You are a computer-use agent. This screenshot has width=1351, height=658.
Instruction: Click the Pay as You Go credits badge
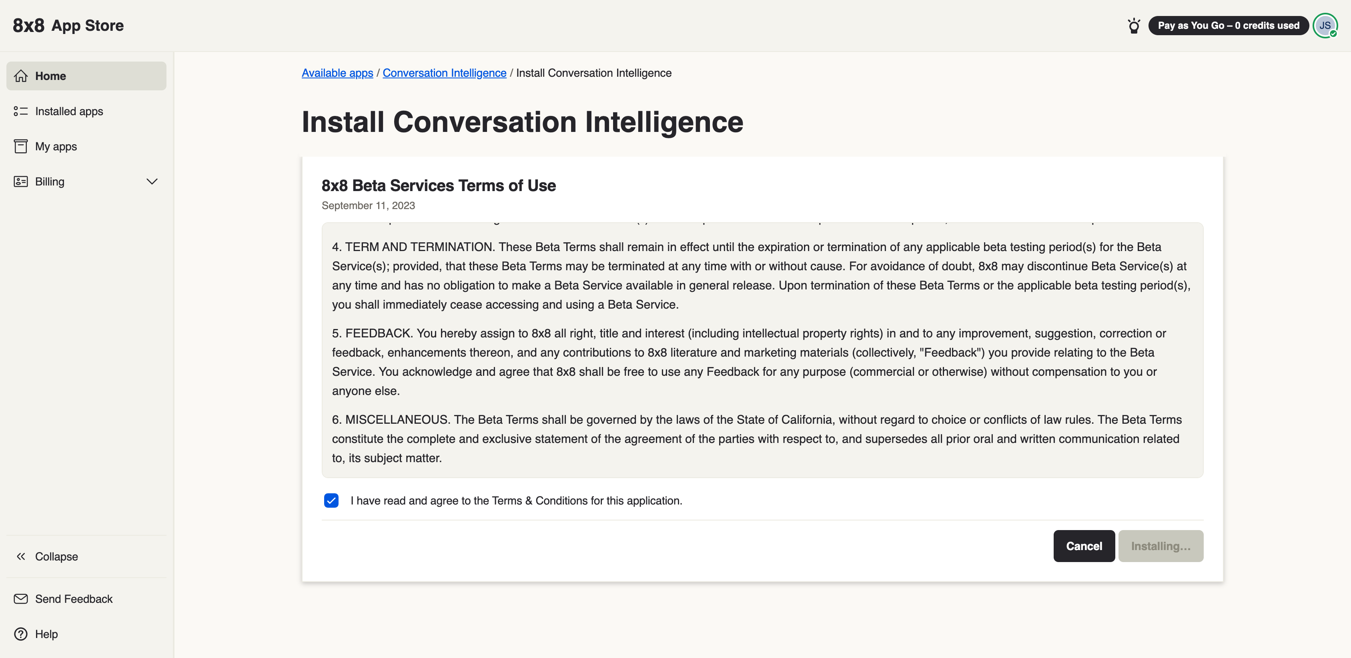click(1228, 26)
